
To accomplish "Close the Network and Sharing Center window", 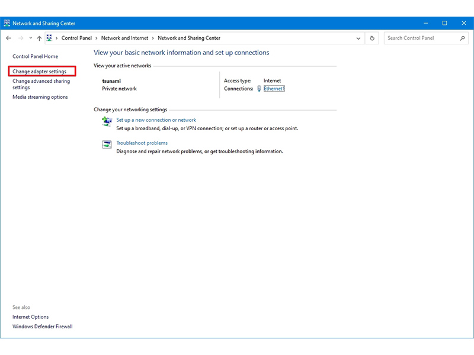I will 464,23.
